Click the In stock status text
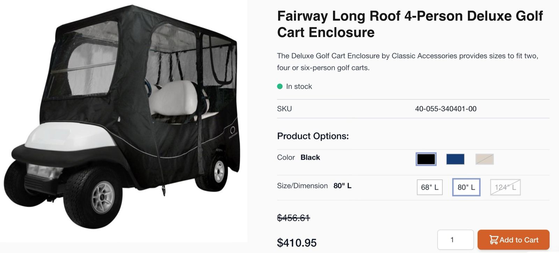The height and width of the screenshot is (253, 559). point(299,87)
